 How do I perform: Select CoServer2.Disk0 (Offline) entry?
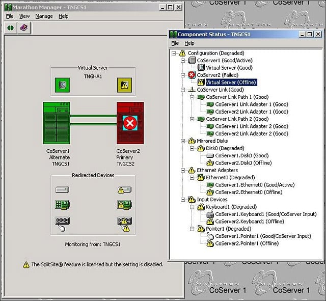click(243, 163)
